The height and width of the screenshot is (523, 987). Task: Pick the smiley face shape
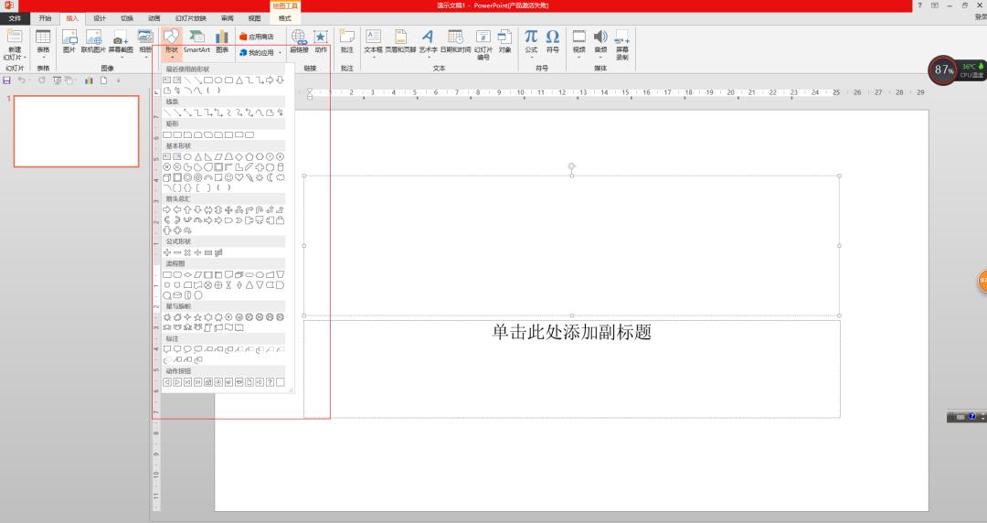228,178
